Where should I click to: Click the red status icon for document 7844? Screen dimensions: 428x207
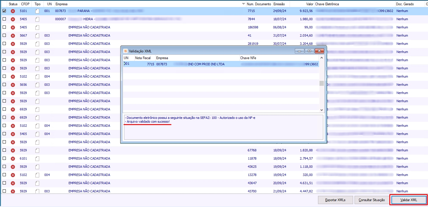(13, 19)
